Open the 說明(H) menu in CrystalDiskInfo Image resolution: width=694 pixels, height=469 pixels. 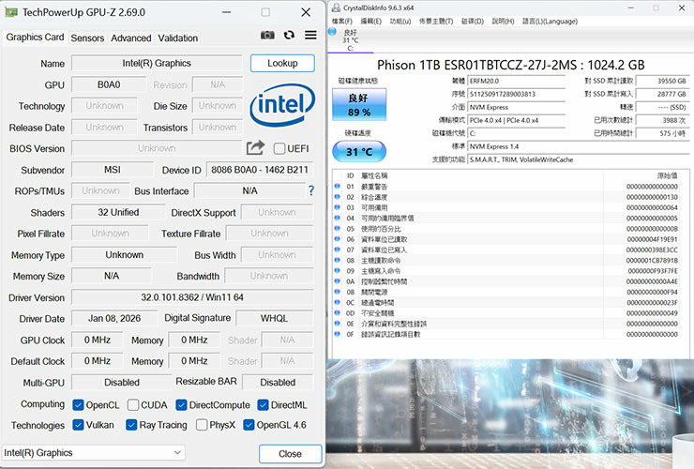coord(503,21)
